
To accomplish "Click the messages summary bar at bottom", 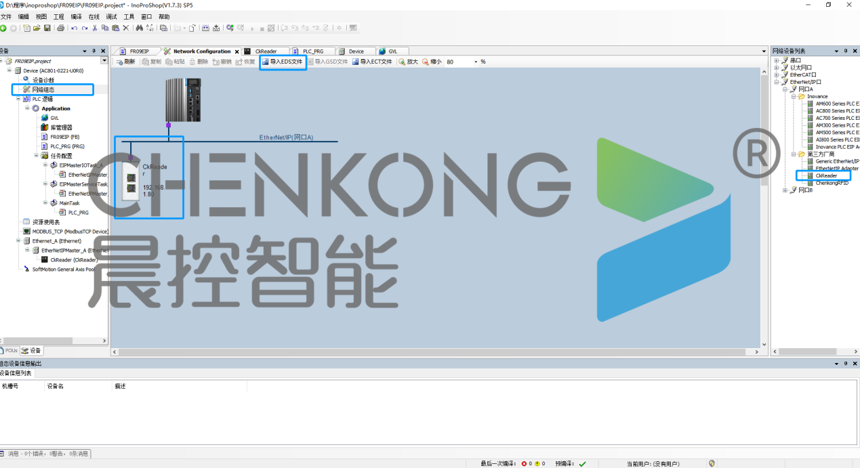I will click(45, 454).
